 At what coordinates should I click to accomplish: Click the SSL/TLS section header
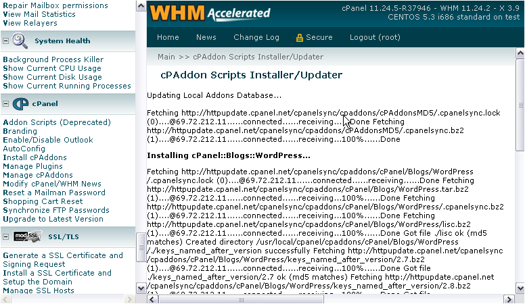pyautogui.click(x=64, y=236)
